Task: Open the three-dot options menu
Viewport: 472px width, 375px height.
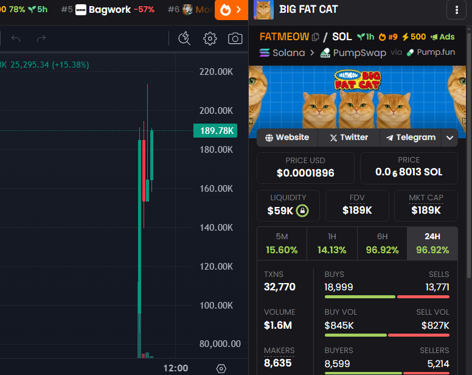Action: coord(457,10)
